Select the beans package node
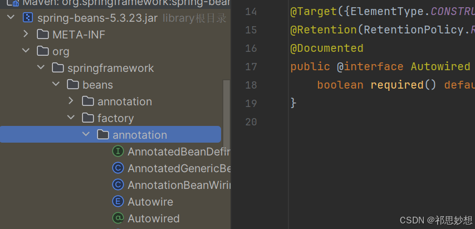475x229 pixels. point(97,85)
